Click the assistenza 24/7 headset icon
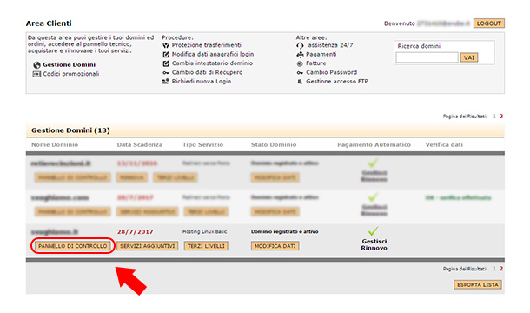530x313 pixels. [x=300, y=46]
